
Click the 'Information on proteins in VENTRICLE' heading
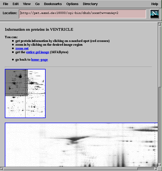pyautogui.click(x=39, y=30)
